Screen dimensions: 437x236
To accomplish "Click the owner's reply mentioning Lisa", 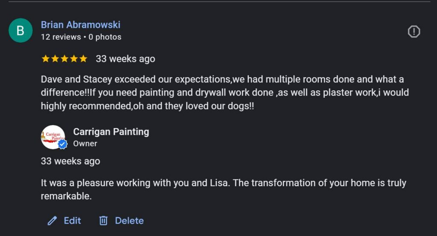I will 223,189.
